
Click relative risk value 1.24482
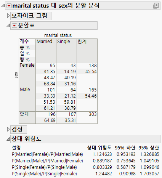(104, 174)
